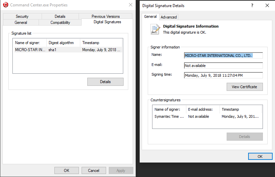Click the signer Name text field
This screenshot has height=177, width=275.
[223, 56]
